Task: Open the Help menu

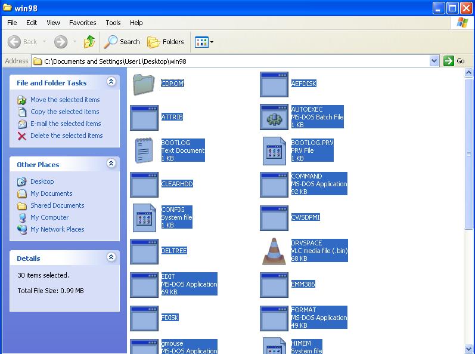Action: (x=136, y=23)
